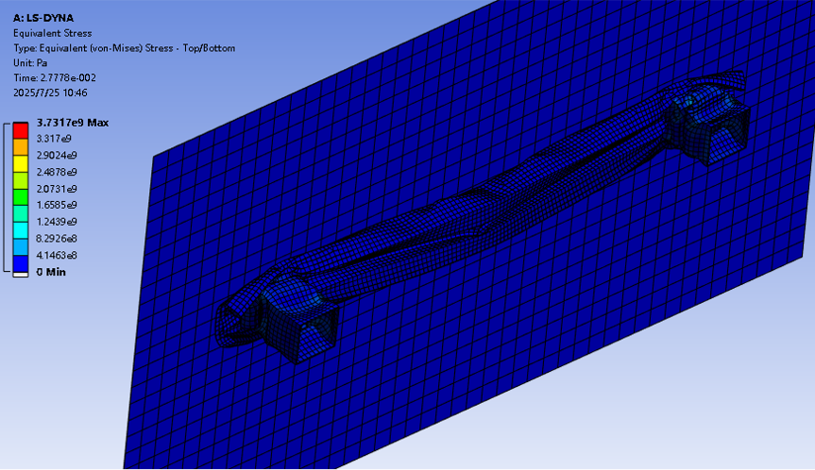Click the legend range bracket on left
The width and height of the screenshot is (815, 470).
click(7, 197)
